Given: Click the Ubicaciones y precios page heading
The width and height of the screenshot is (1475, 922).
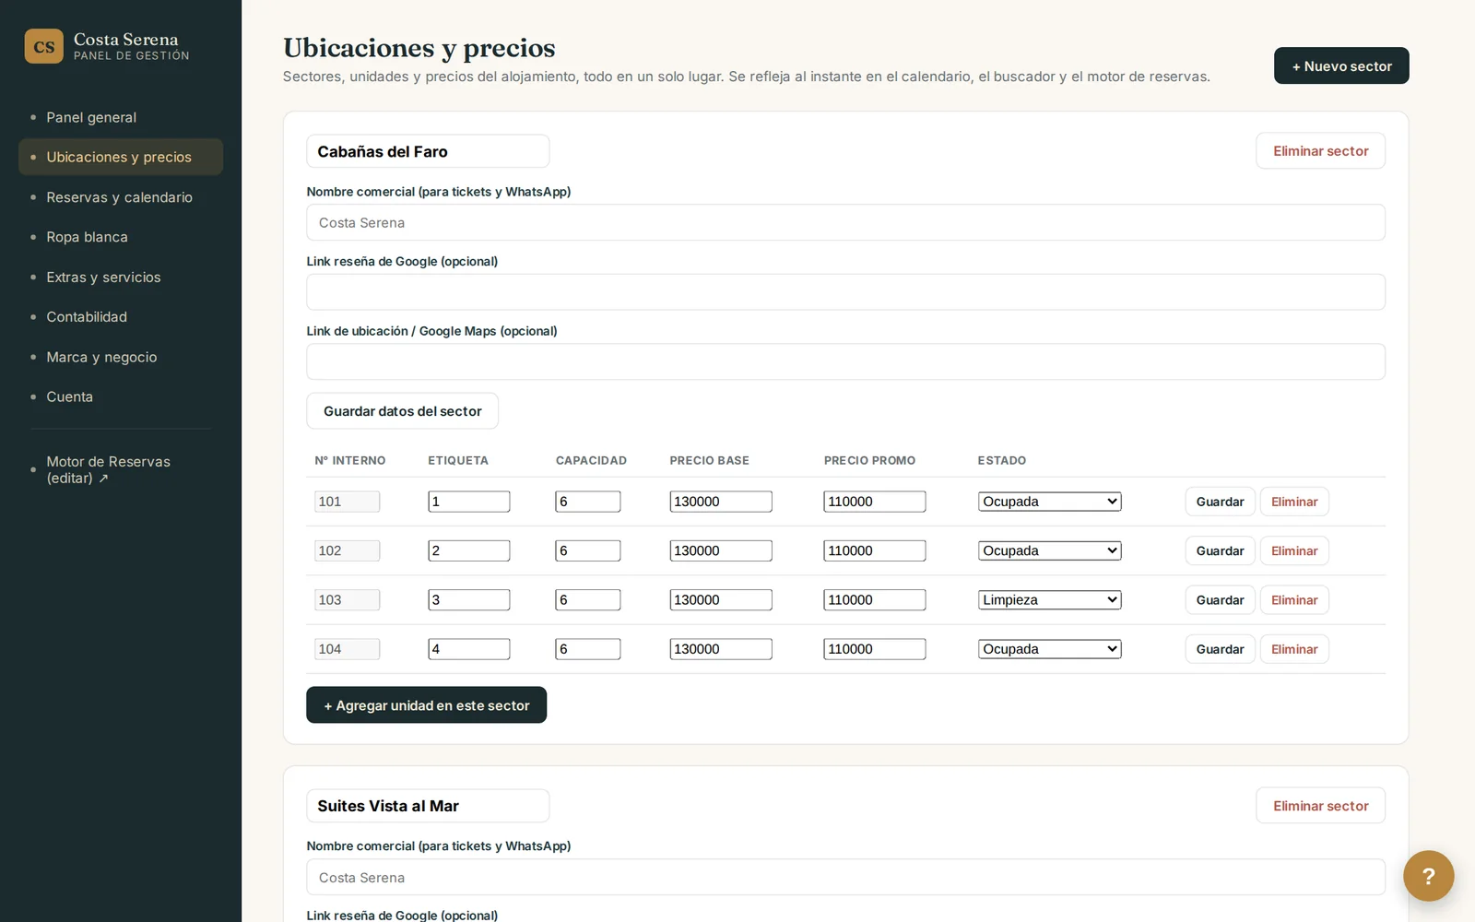Looking at the screenshot, I should 419,47.
